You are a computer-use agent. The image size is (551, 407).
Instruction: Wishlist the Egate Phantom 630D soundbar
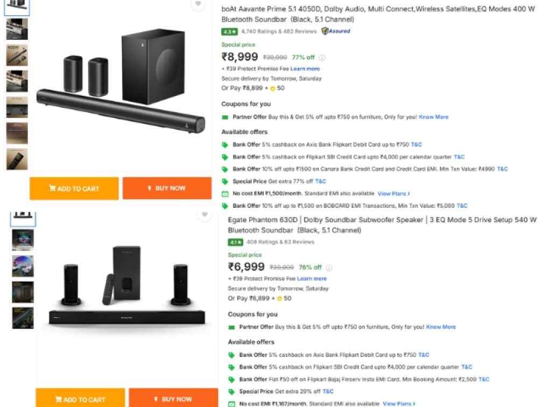click(x=204, y=215)
